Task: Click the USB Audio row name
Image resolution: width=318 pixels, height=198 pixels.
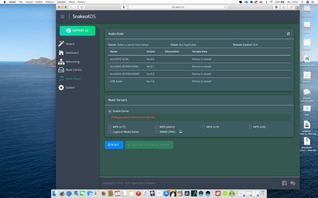Action: point(116,81)
